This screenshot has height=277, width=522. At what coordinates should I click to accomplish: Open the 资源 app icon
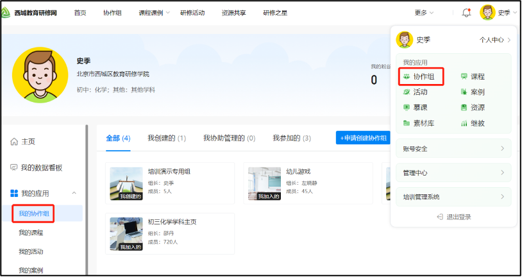pyautogui.click(x=464, y=108)
